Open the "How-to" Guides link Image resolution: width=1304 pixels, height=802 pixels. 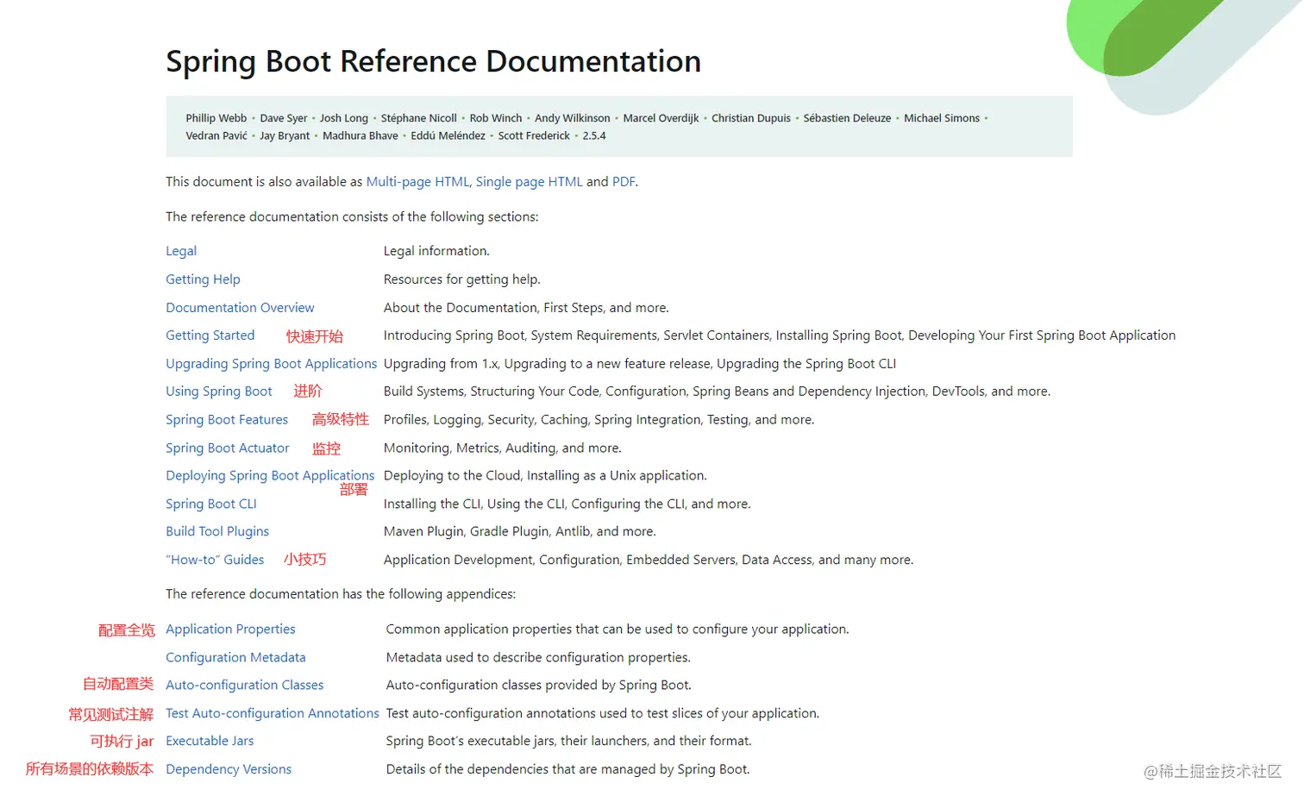215,560
